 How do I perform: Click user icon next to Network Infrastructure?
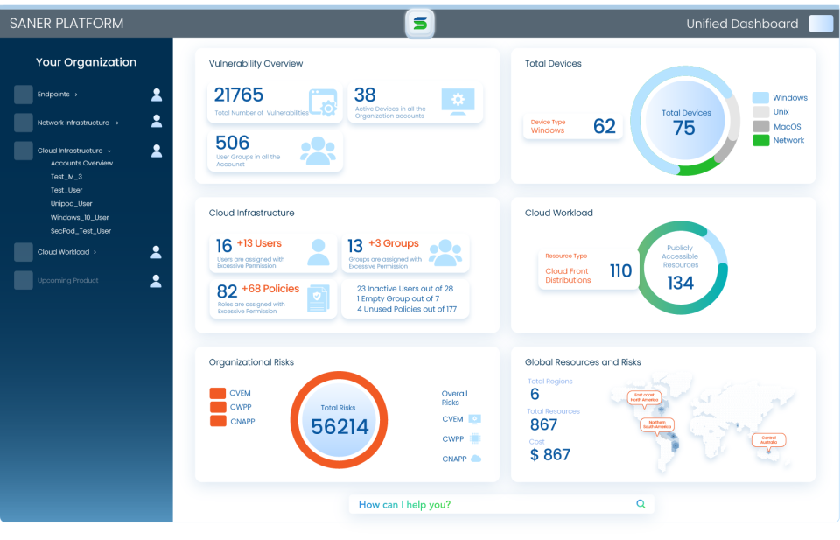coord(157,122)
